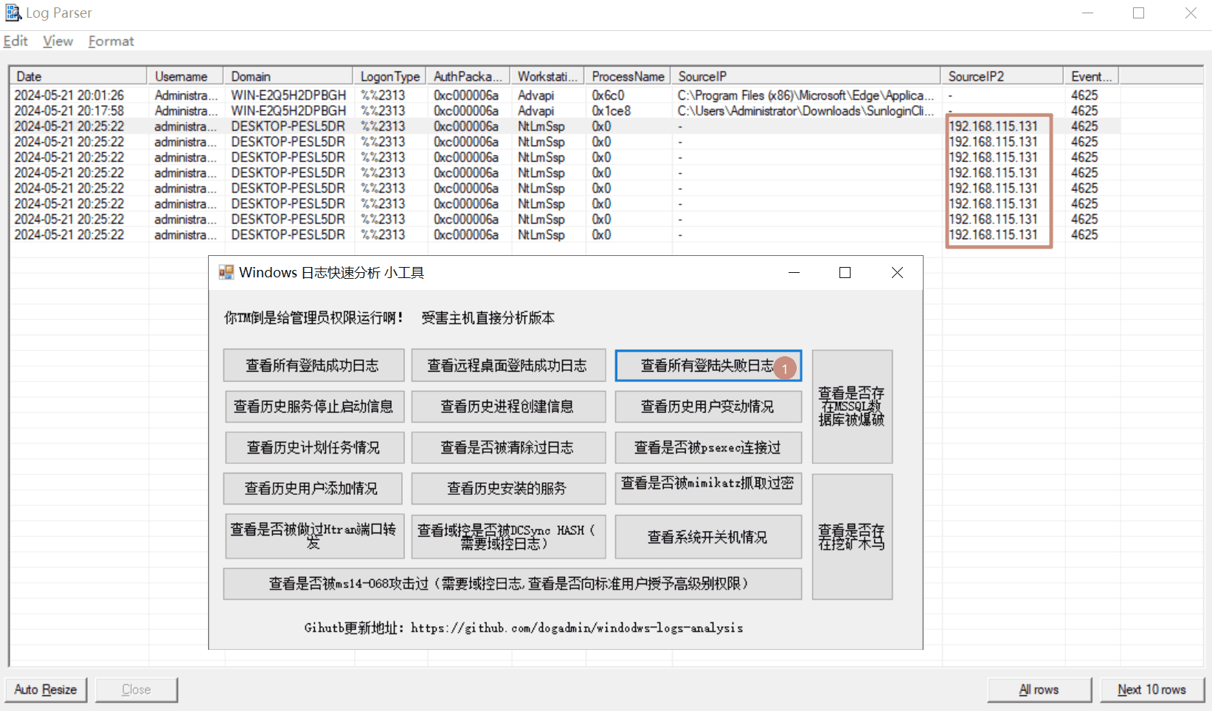1212x711 pixels.
Task: Click the 查看远程桌面登陆成功日志 button
Action: click(x=508, y=365)
